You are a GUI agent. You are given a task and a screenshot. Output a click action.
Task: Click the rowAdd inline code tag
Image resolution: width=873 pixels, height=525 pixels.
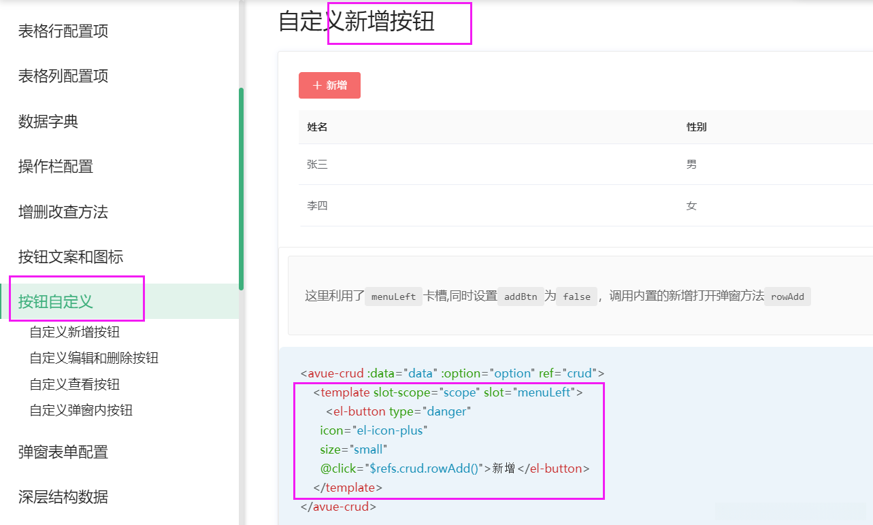pyautogui.click(x=788, y=297)
